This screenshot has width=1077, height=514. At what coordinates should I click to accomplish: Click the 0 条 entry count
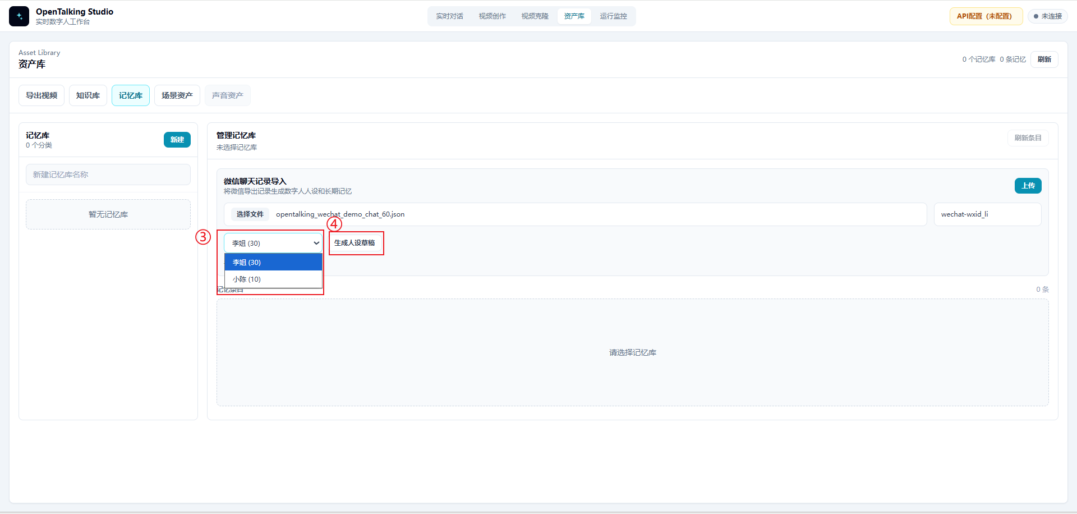point(1042,290)
